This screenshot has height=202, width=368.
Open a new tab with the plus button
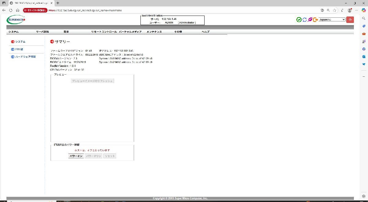[58, 3]
